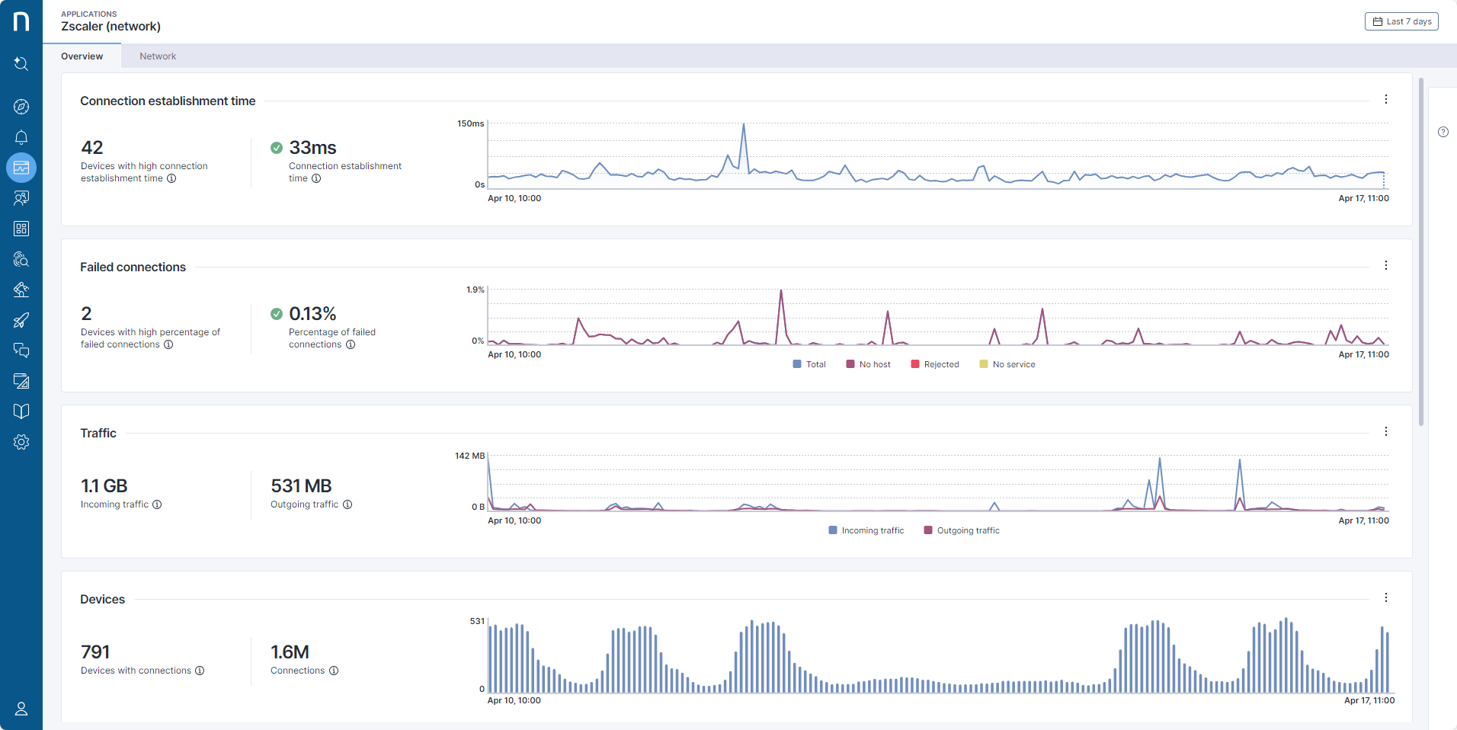Select the monitoring charts icon in sidebar

(21, 168)
